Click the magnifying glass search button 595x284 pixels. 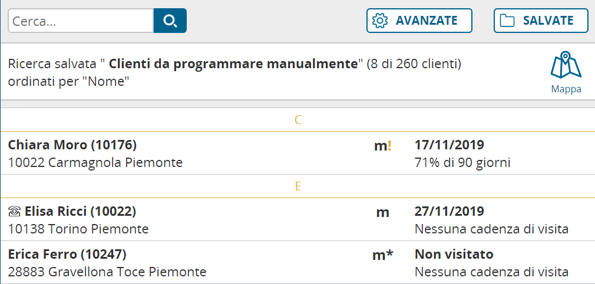click(x=170, y=21)
